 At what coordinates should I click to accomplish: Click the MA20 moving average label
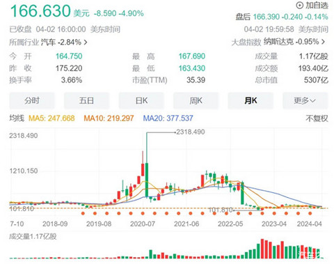coord(168,118)
